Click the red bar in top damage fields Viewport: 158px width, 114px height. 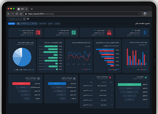(x=21, y=83)
